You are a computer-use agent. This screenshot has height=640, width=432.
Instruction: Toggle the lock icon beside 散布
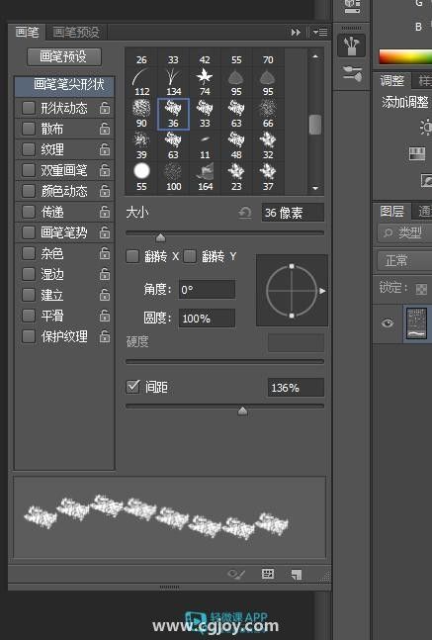tap(105, 129)
